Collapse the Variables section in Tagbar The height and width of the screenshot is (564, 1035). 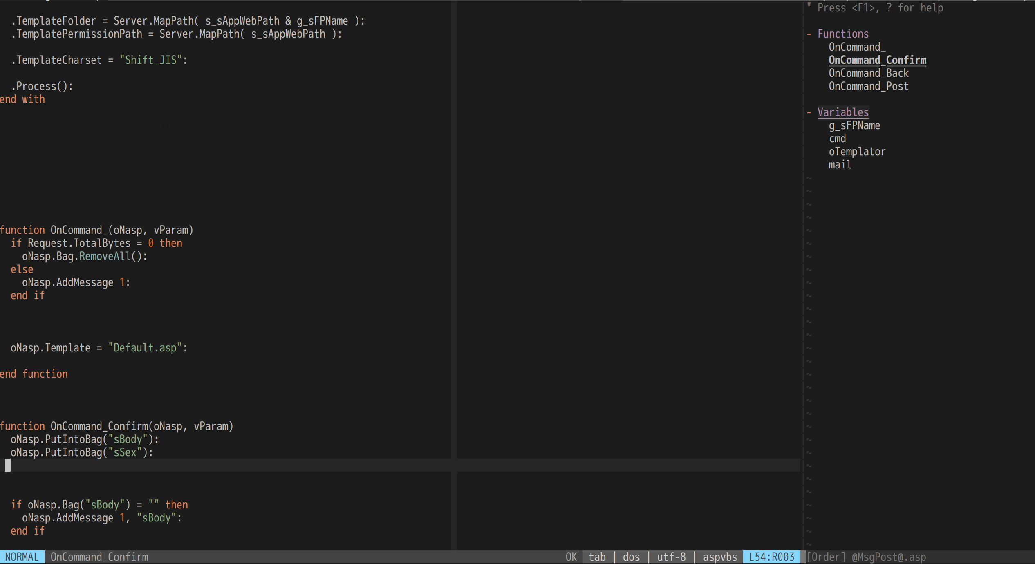(810, 112)
